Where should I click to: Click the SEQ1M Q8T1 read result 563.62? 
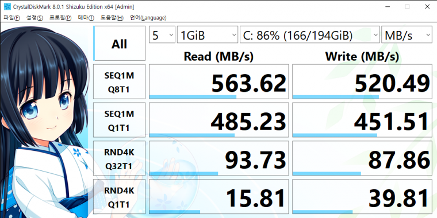pos(219,81)
